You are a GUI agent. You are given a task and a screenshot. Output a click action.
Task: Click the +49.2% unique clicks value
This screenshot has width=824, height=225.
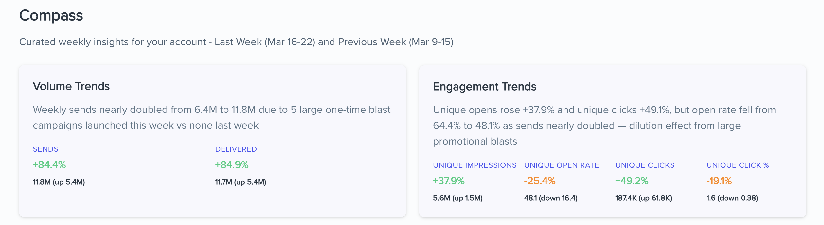pyautogui.click(x=632, y=181)
